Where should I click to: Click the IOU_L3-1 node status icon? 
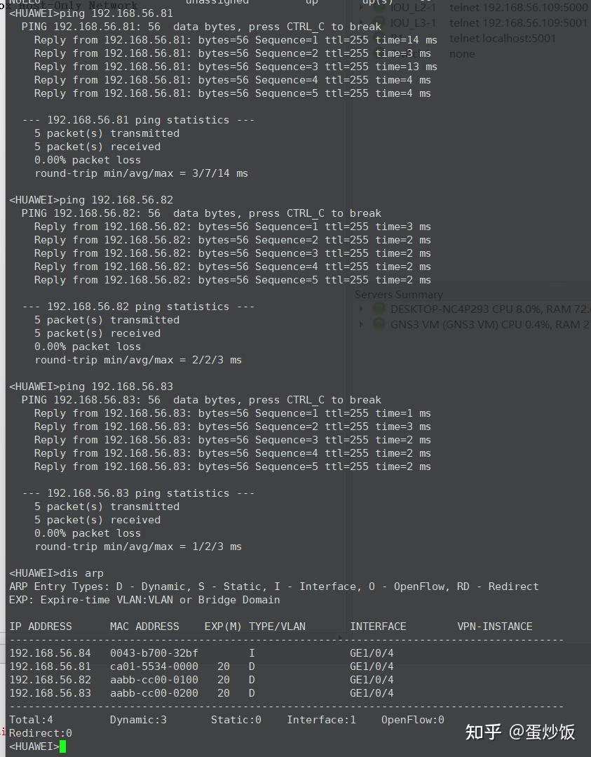coord(379,22)
